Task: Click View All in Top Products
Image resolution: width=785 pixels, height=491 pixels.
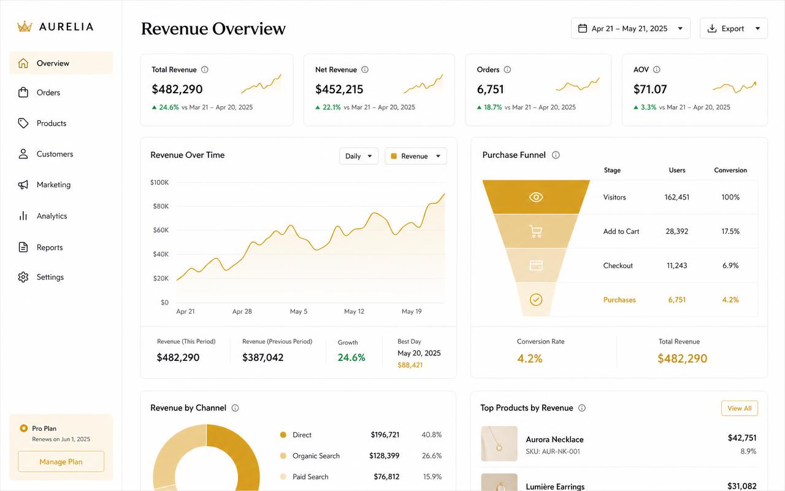Action: pyautogui.click(x=740, y=408)
